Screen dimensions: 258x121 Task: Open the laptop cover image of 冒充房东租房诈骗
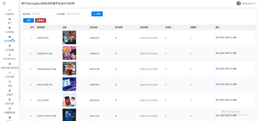click(69, 84)
